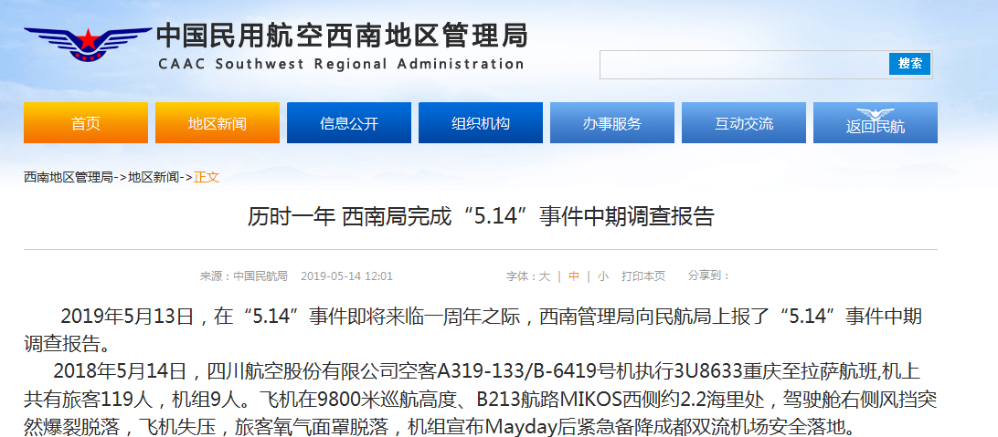Click orange 正文 breadcrumb text
This screenshot has height=437, width=998.
207,177
